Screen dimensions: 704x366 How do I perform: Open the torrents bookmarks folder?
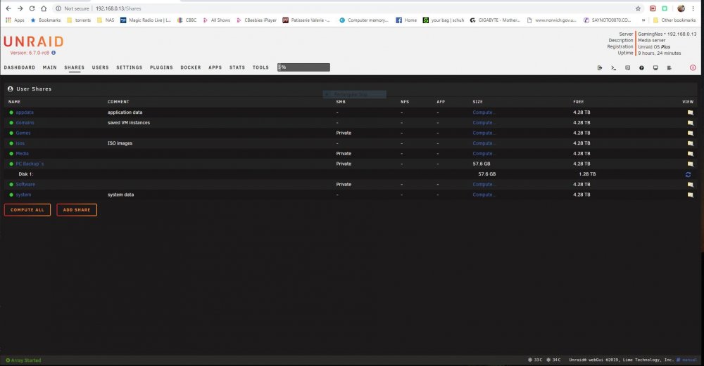[x=79, y=20]
